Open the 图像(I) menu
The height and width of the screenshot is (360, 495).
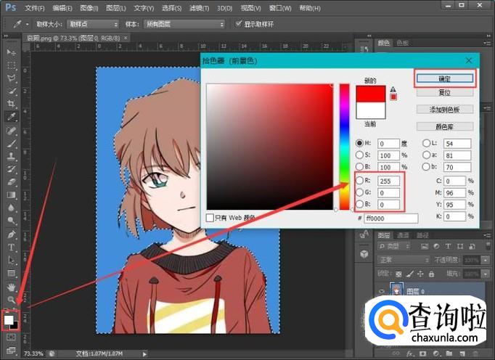tap(90, 8)
